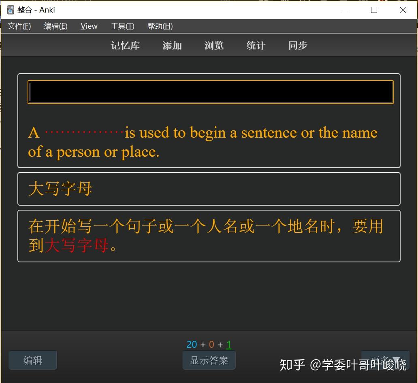Minimize the Anki window
418x383 pixels.
click(x=346, y=10)
